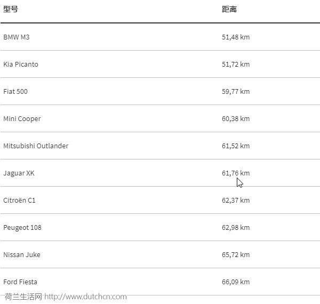Select the Fiat 500 entry
Image resolution: width=320 pixels, height=304 pixels.
coord(15,91)
